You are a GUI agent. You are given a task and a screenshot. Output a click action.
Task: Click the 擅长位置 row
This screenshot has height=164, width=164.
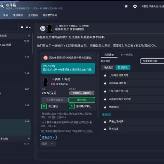133,129
